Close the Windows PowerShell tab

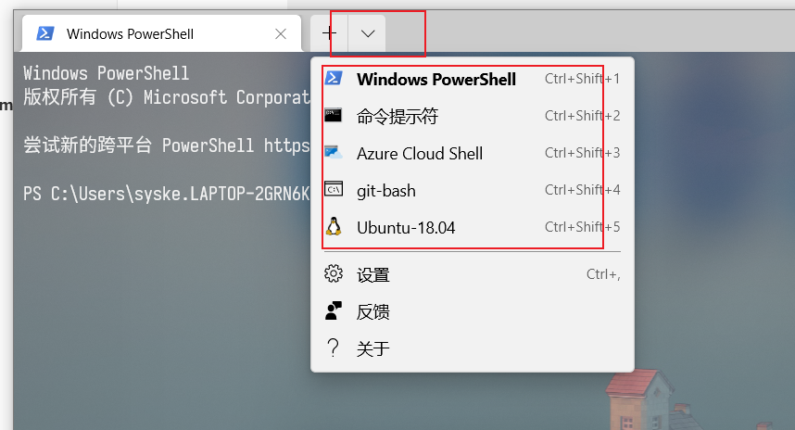(281, 33)
